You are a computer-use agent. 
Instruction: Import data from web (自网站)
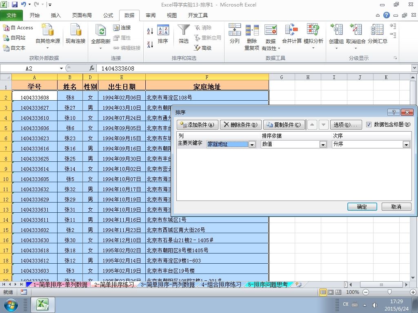pyautogui.click(x=14, y=38)
